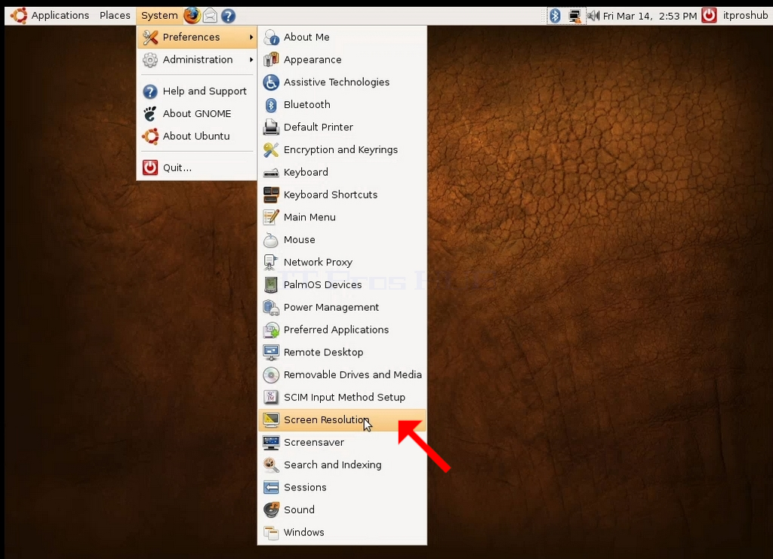
Task: Click the Screen Resolution monitor icon
Action: click(271, 419)
